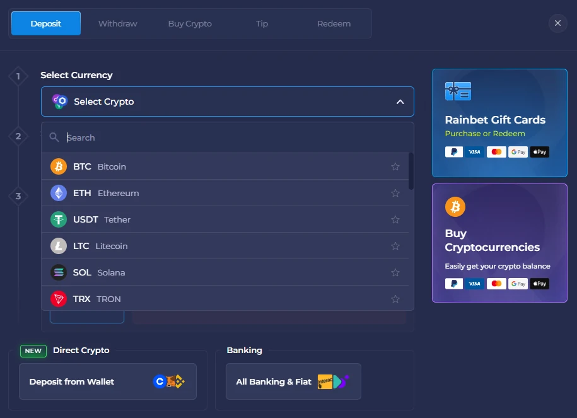Star the Litecoin row
Image resolution: width=577 pixels, height=418 pixels.
pyautogui.click(x=395, y=246)
